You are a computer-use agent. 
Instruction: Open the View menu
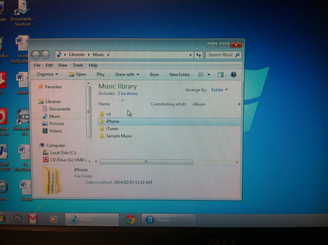pyautogui.click(x=63, y=65)
